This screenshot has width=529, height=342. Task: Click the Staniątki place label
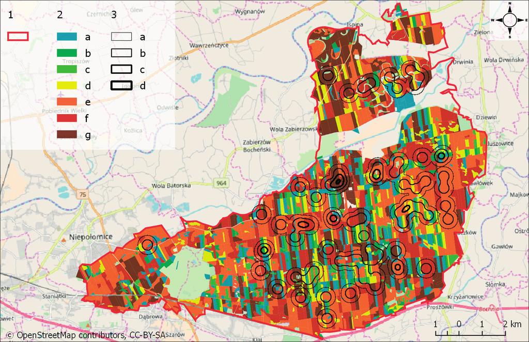pyautogui.click(x=54, y=296)
